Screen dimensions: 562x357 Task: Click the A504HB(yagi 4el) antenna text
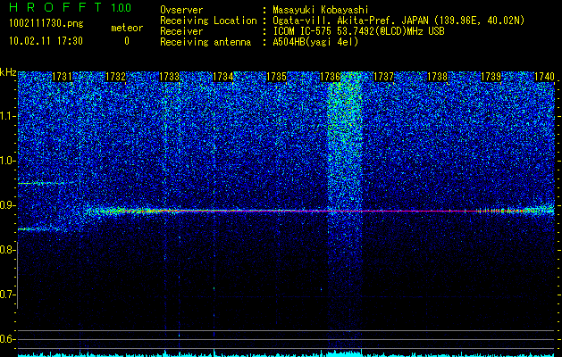coord(315,42)
